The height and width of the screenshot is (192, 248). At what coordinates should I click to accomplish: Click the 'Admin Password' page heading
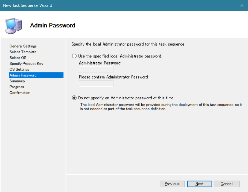[52, 25]
